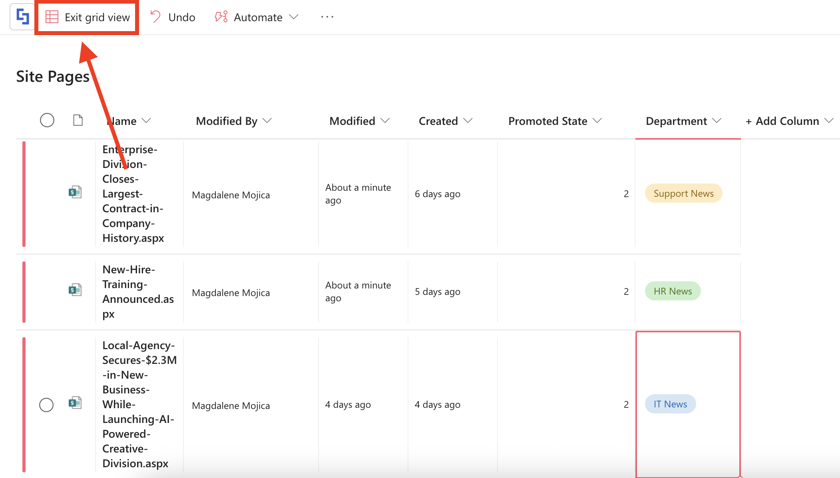Click the Enterprise-Division page file icon

click(75, 192)
